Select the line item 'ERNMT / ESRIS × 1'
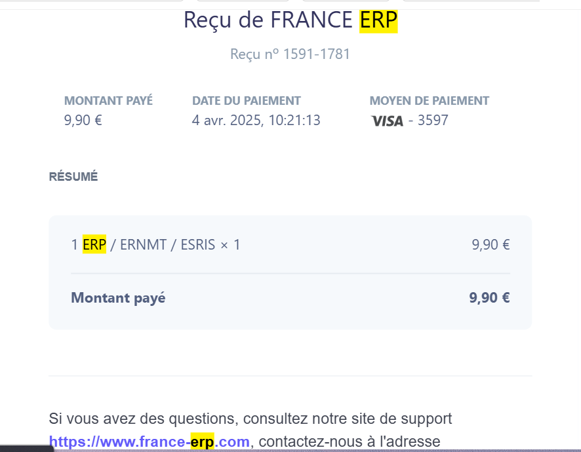This screenshot has height=452, width=581. [180, 245]
